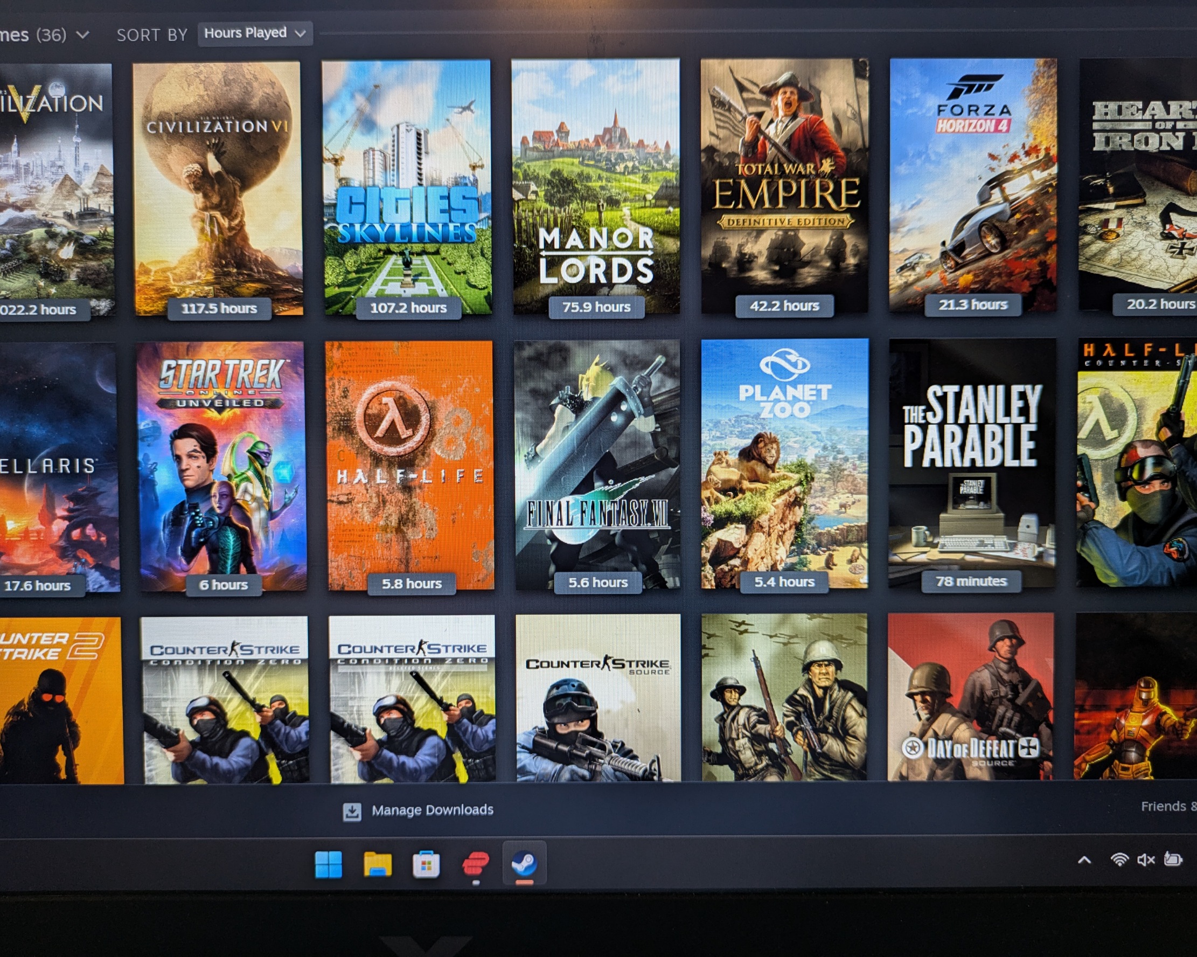Click the Steam taskbar icon
The height and width of the screenshot is (957, 1197).
[524, 863]
